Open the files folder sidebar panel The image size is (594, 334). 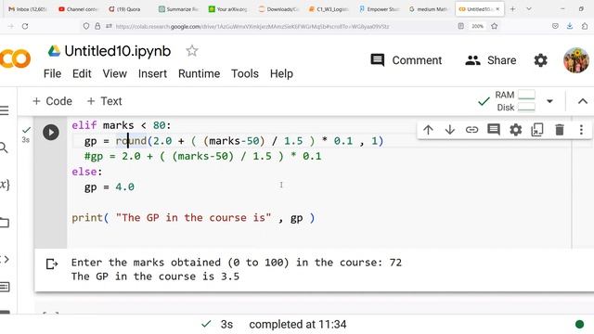pyautogui.click(x=5, y=223)
